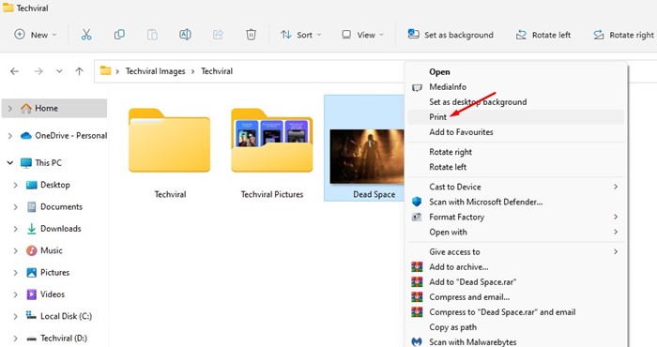Click the Copy icon in toolbar
657x347 pixels.
tap(119, 35)
